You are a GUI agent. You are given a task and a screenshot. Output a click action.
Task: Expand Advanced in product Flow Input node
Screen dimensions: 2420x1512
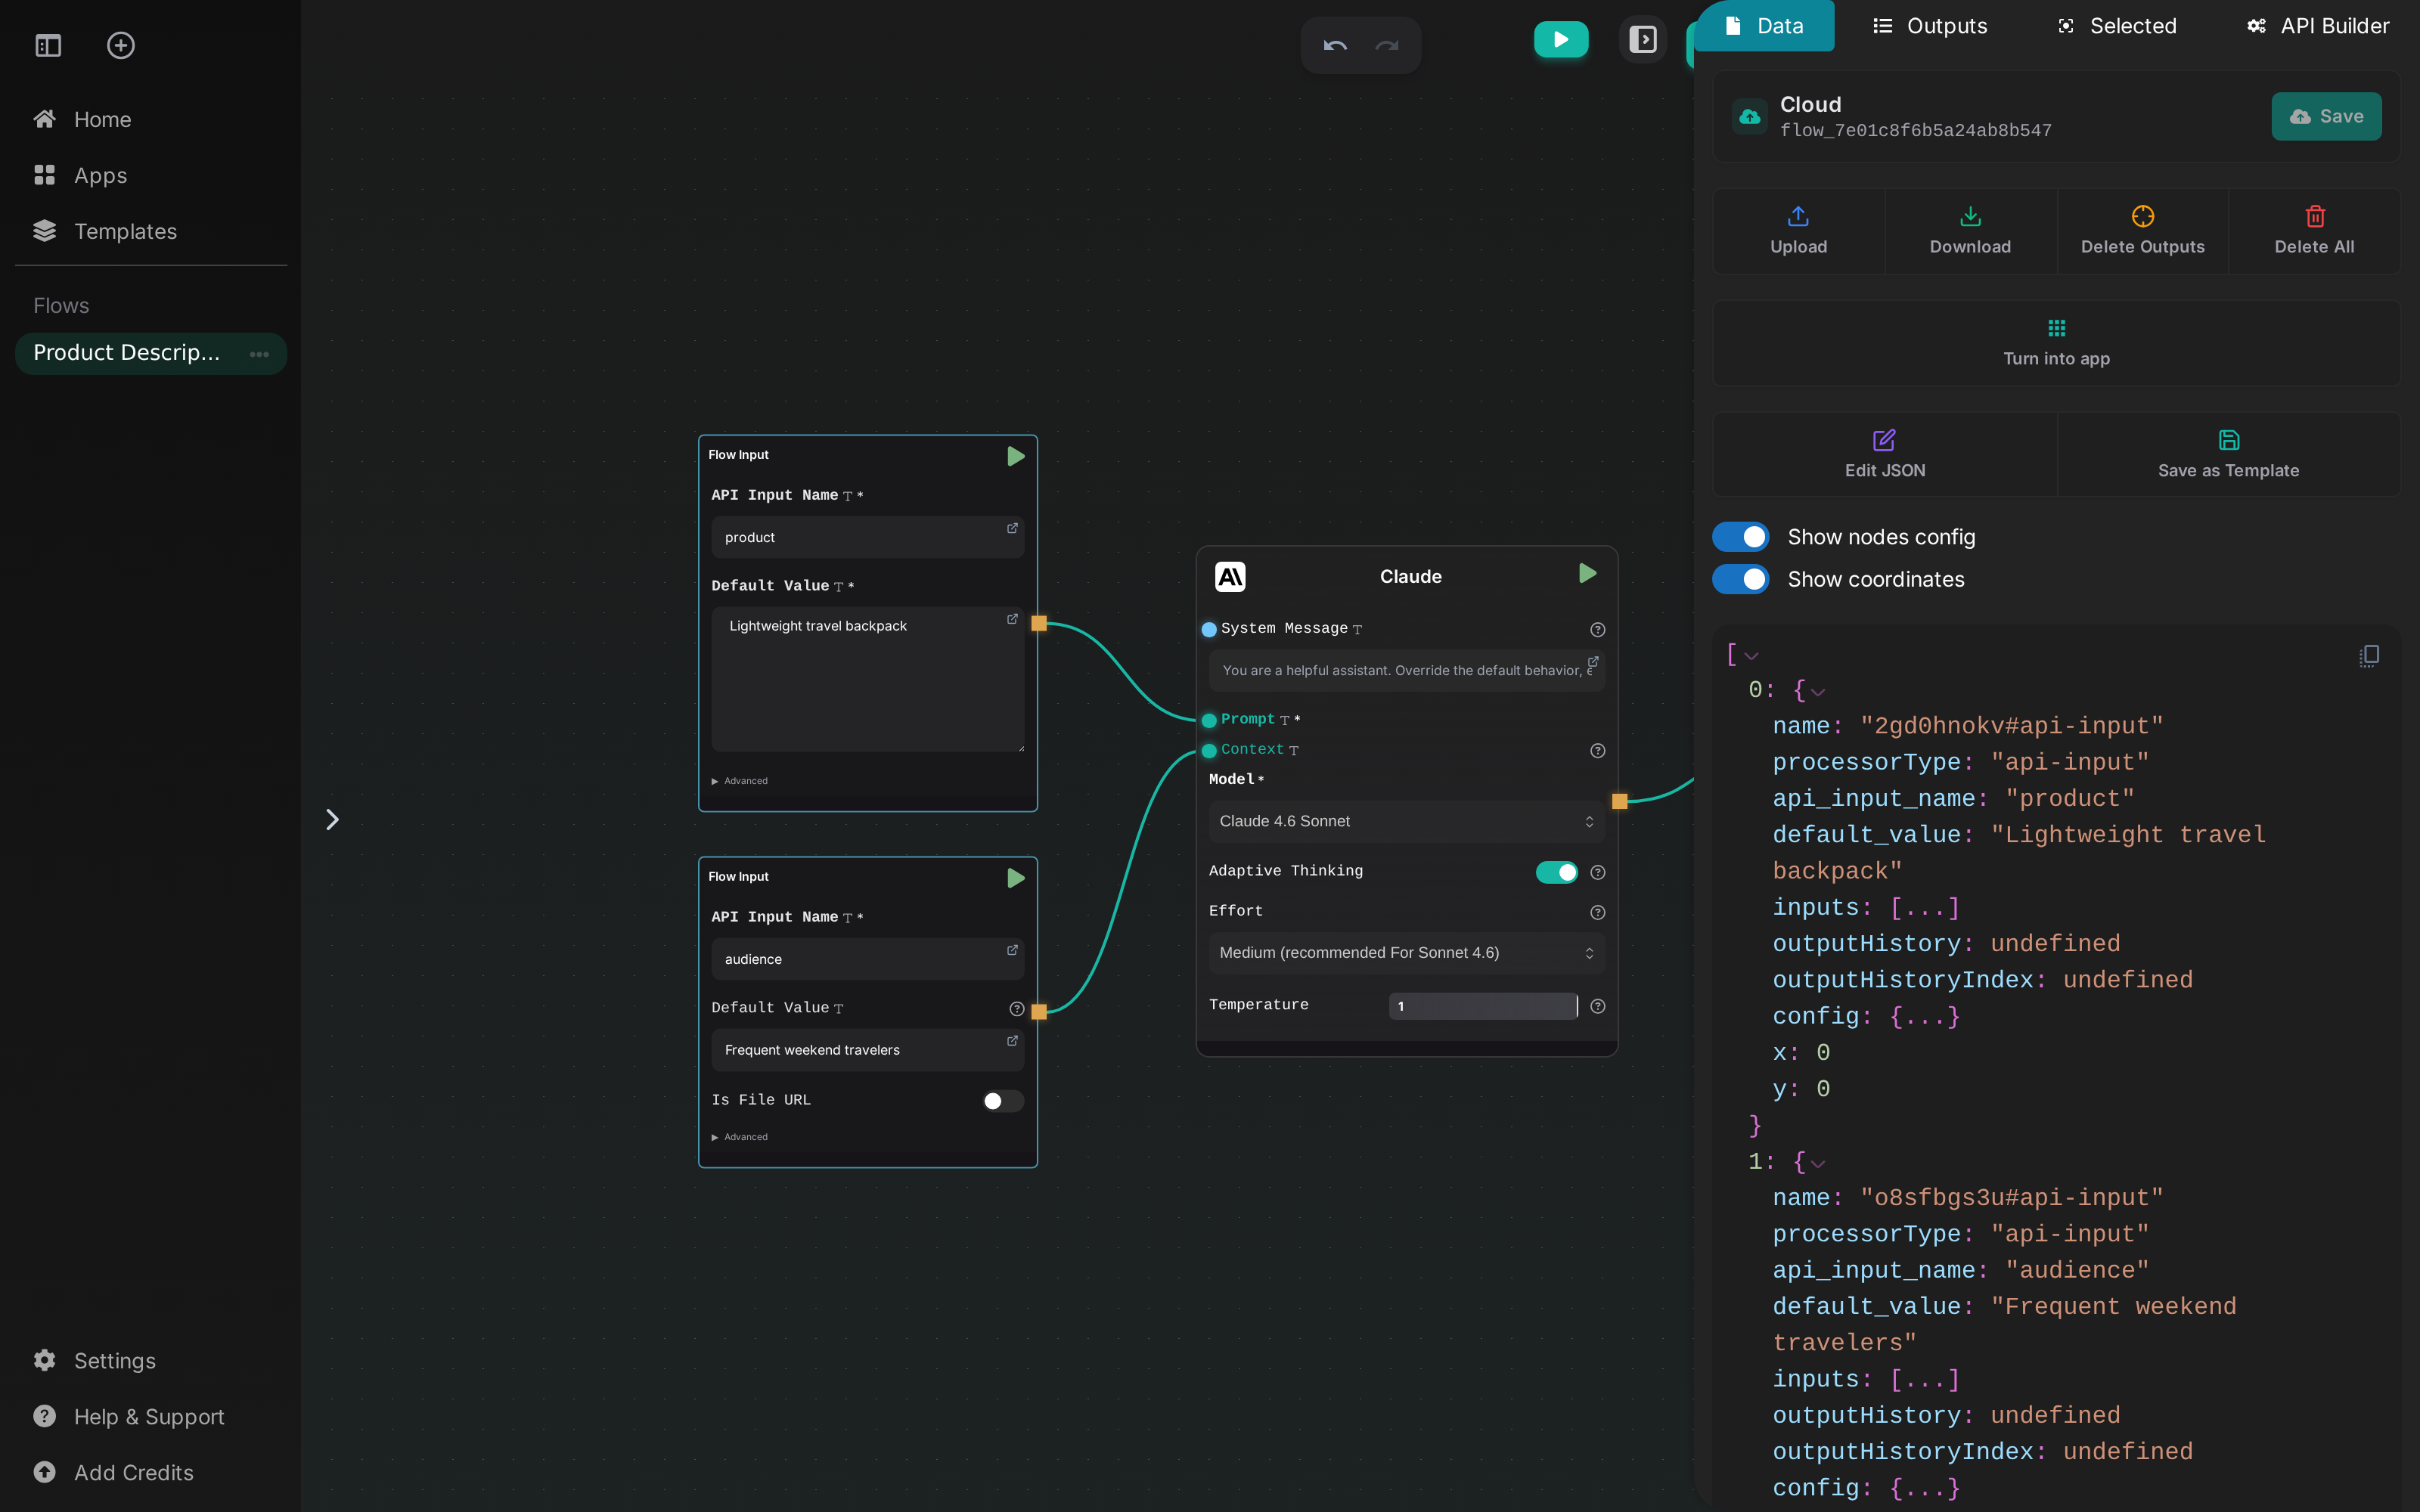pos(739,781)
